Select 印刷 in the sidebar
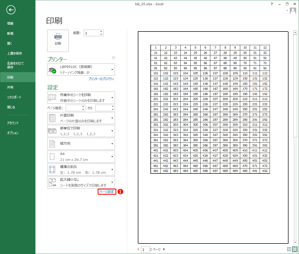The width and height of the screenshot is (299, 254). pyautogui.click(x=18, y=77)
